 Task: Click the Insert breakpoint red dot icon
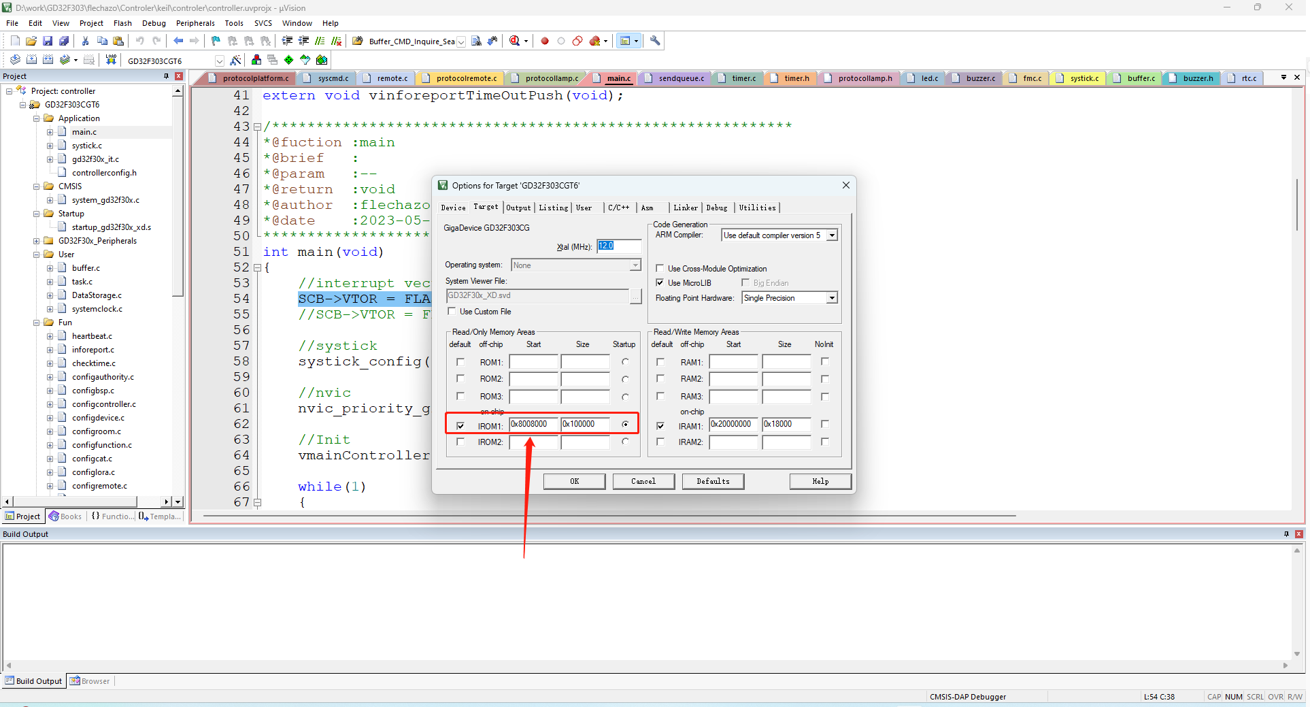(545, 41)
